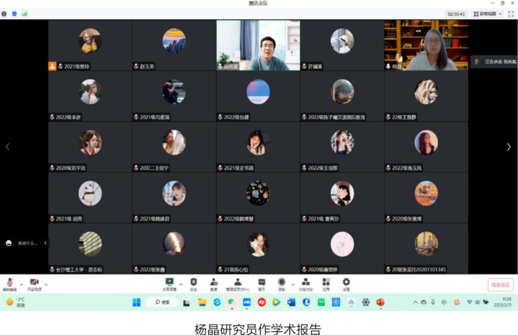Open the manage members panel
The height and width of the screenshot is (335, 518).
pos(237,283)
